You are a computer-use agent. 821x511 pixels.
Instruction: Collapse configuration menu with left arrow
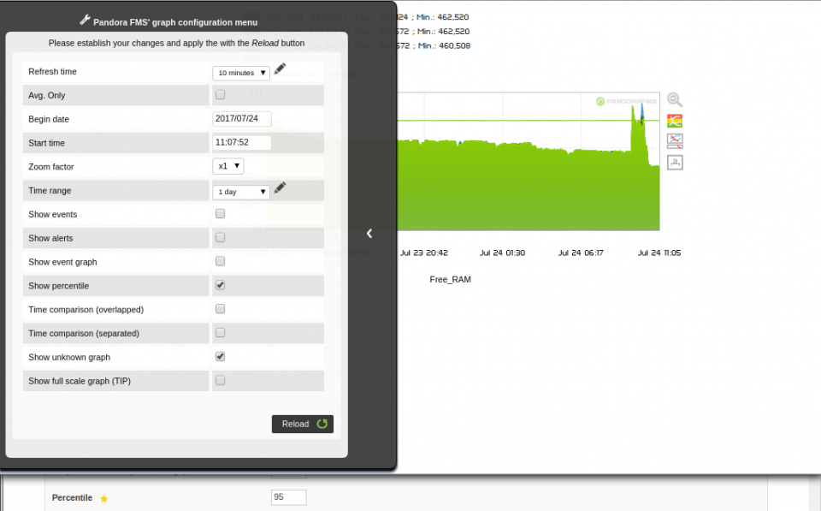(369, 233)
